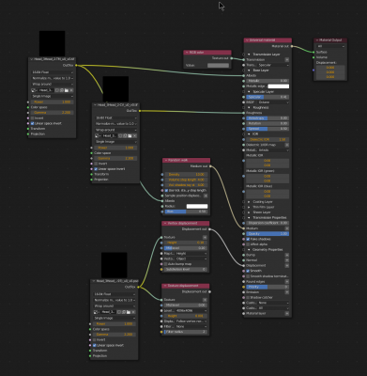This screenshot has height=376, width=367.
Task: Expand the Coating Layer section
Action: click(249, 202)
